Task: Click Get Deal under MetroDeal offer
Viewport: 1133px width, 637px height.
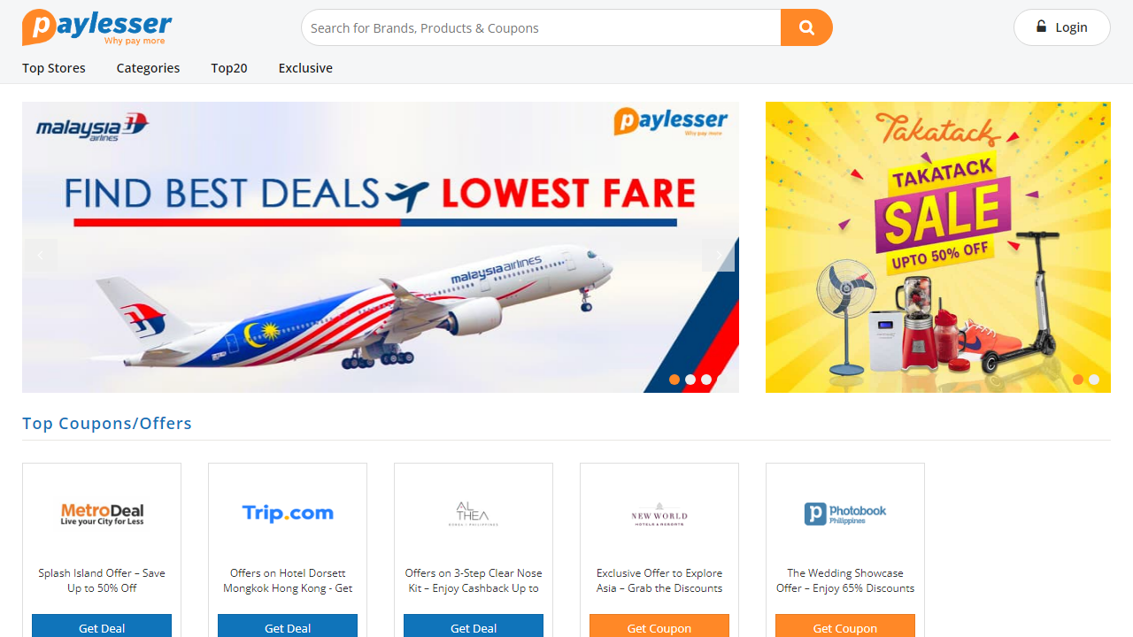Action: (x=102, y=626)
